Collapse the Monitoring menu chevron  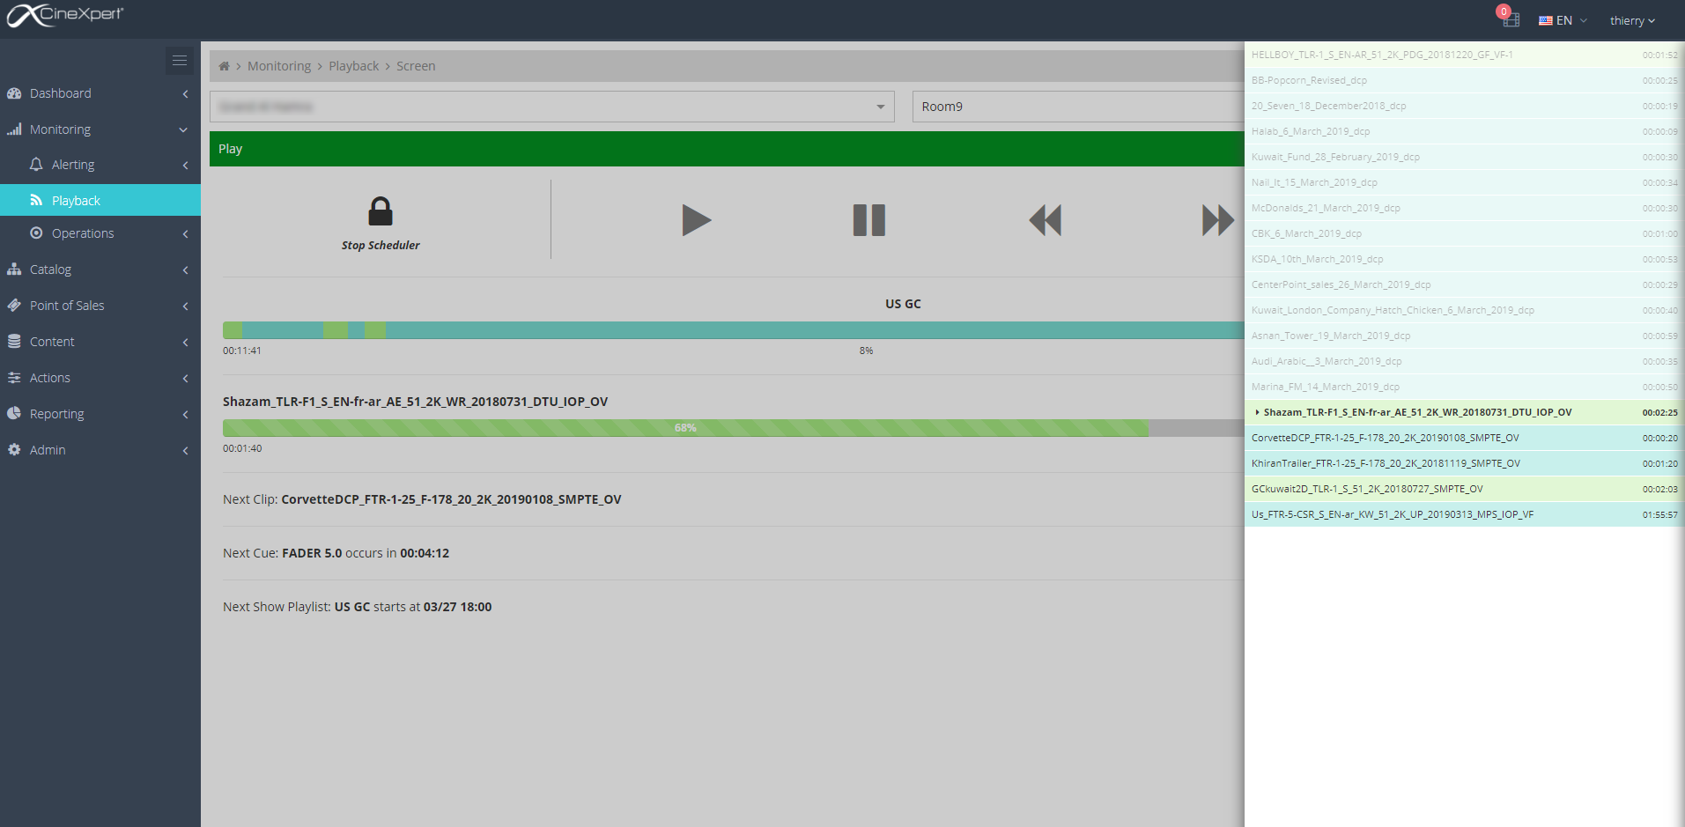pyautogui.click(x=183, y=129)
